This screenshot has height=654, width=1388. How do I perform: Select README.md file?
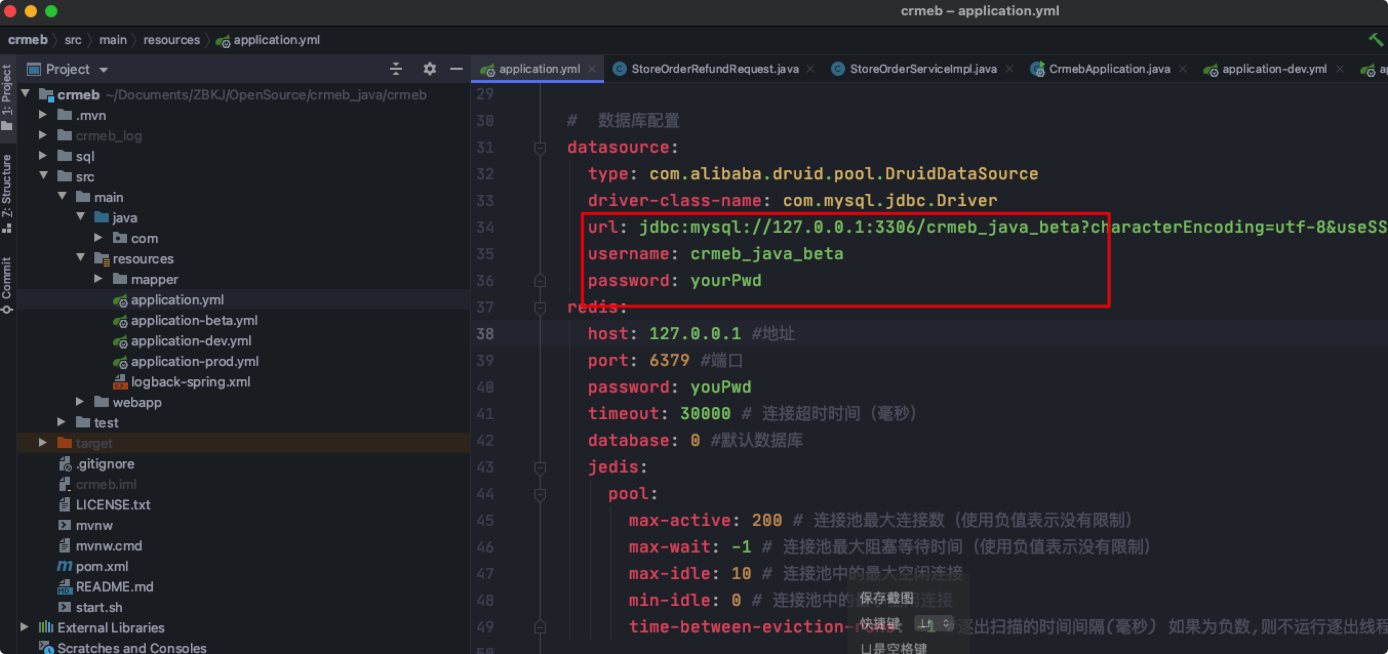[x=114, y=587]
